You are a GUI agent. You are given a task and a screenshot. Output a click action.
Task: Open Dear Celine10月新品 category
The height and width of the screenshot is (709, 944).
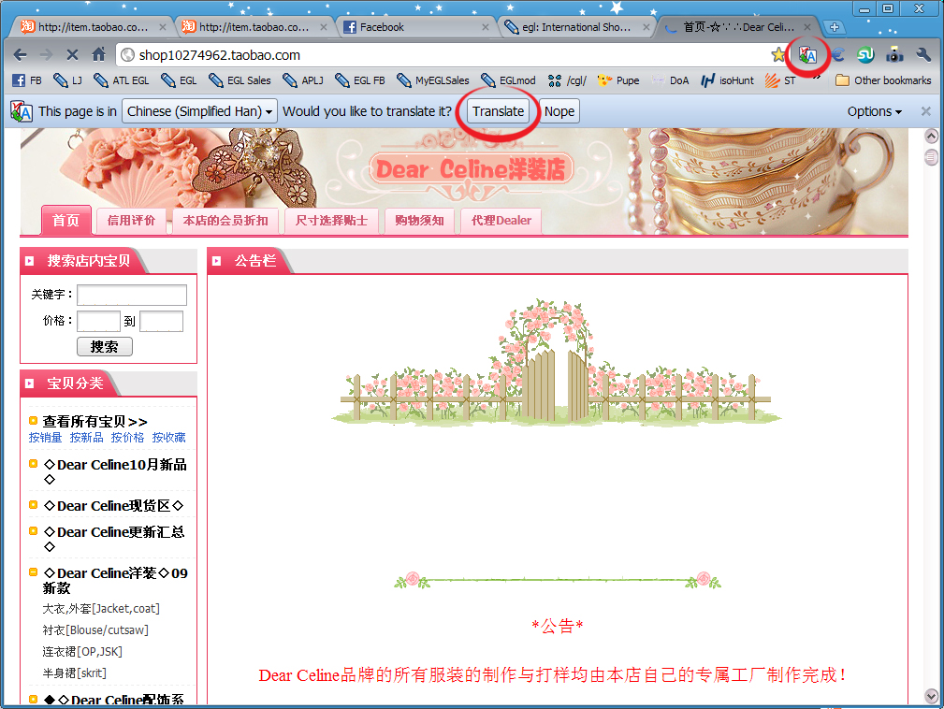coord(115,471)
